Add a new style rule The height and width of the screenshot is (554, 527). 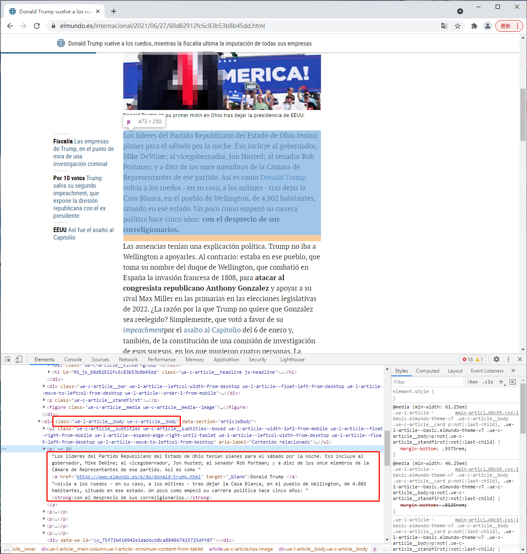(x=502, y=382)
